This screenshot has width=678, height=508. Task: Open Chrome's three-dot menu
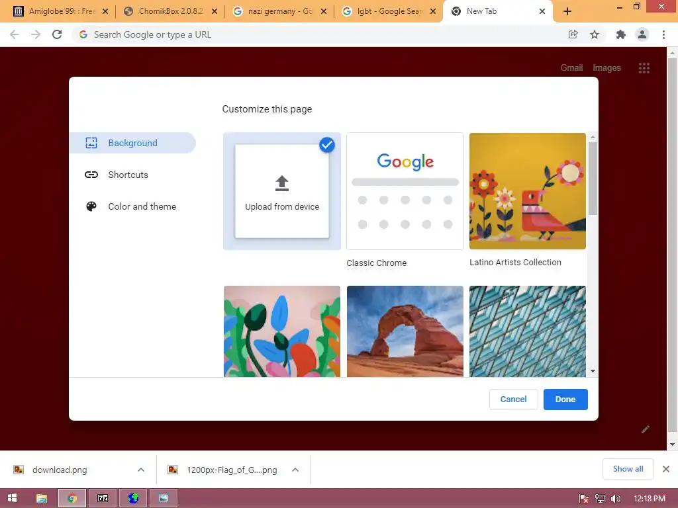(663, 34)
